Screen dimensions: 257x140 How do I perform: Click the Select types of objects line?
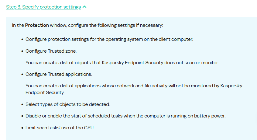pos(67,104)
